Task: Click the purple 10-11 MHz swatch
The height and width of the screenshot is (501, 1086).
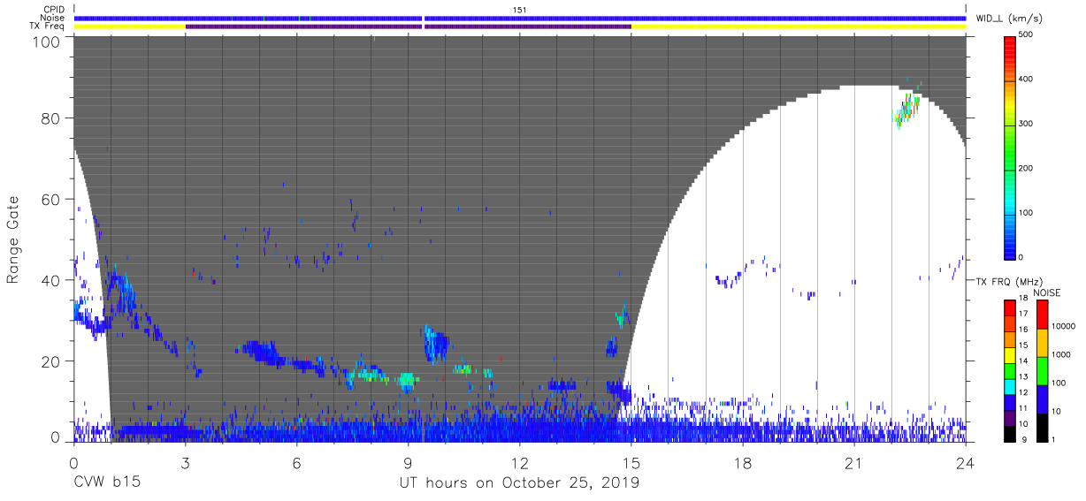Action: pos(1010,416)
